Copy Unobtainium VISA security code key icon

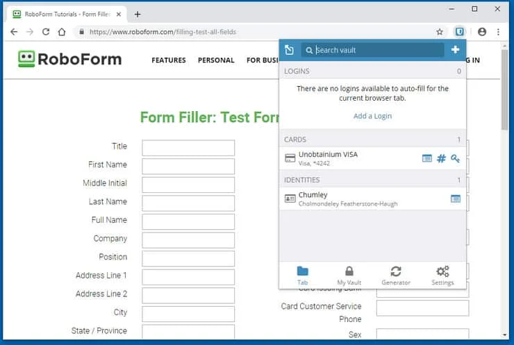pyautogui.click(x=455, y=158)
